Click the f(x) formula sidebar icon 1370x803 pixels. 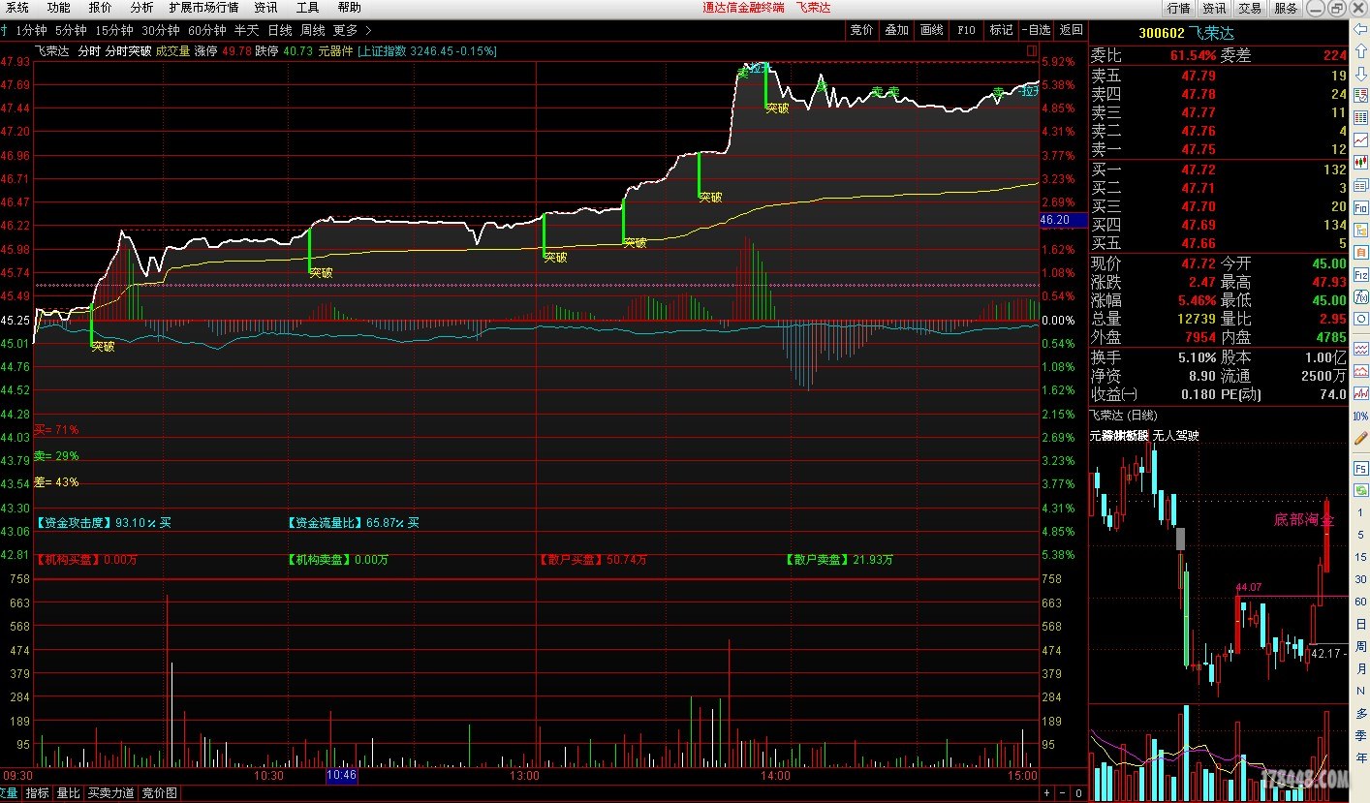click(1361, 296)
